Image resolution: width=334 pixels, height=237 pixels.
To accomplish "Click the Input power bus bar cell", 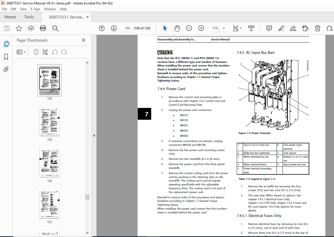I will [296, 164].
